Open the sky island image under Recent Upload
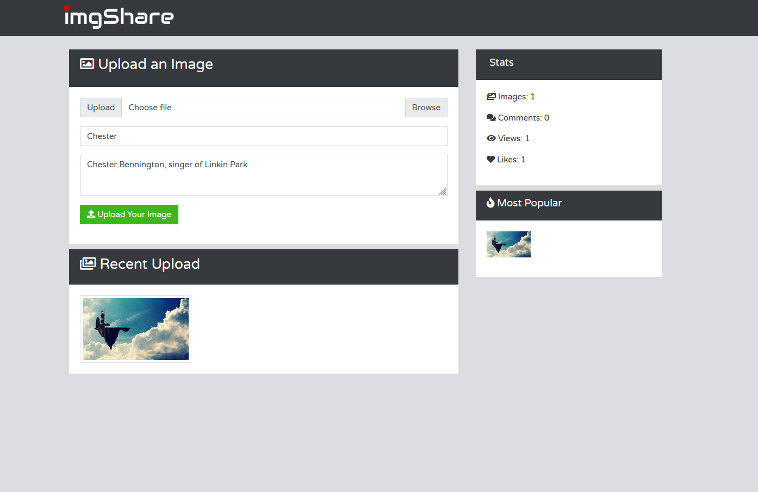This screenshot has height=492, width=758. coord(135,329)
